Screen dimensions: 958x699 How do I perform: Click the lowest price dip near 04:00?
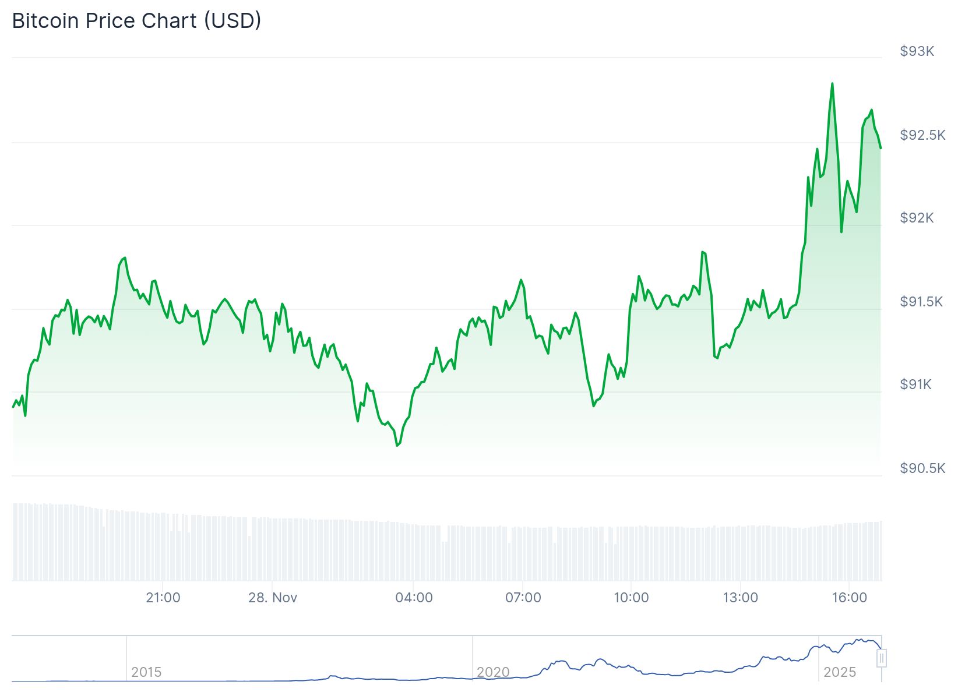pyautogui.click(x=397, y=446)
